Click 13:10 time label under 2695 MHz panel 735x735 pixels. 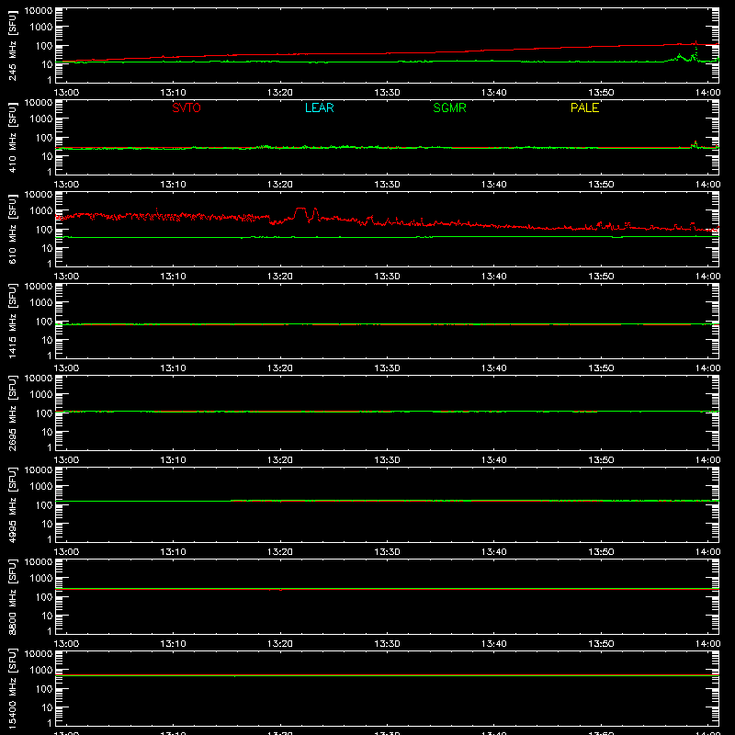click(x=173, y=460)
